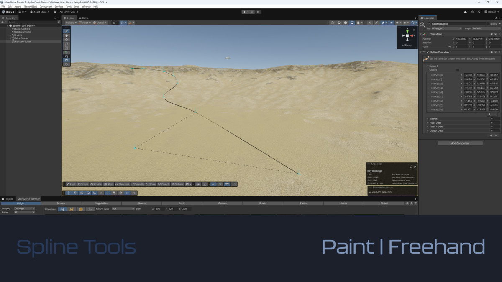Screen dimensions: 502x282
Task: Select the Move tool in scene tools overlay
Action: pos(67,40)
